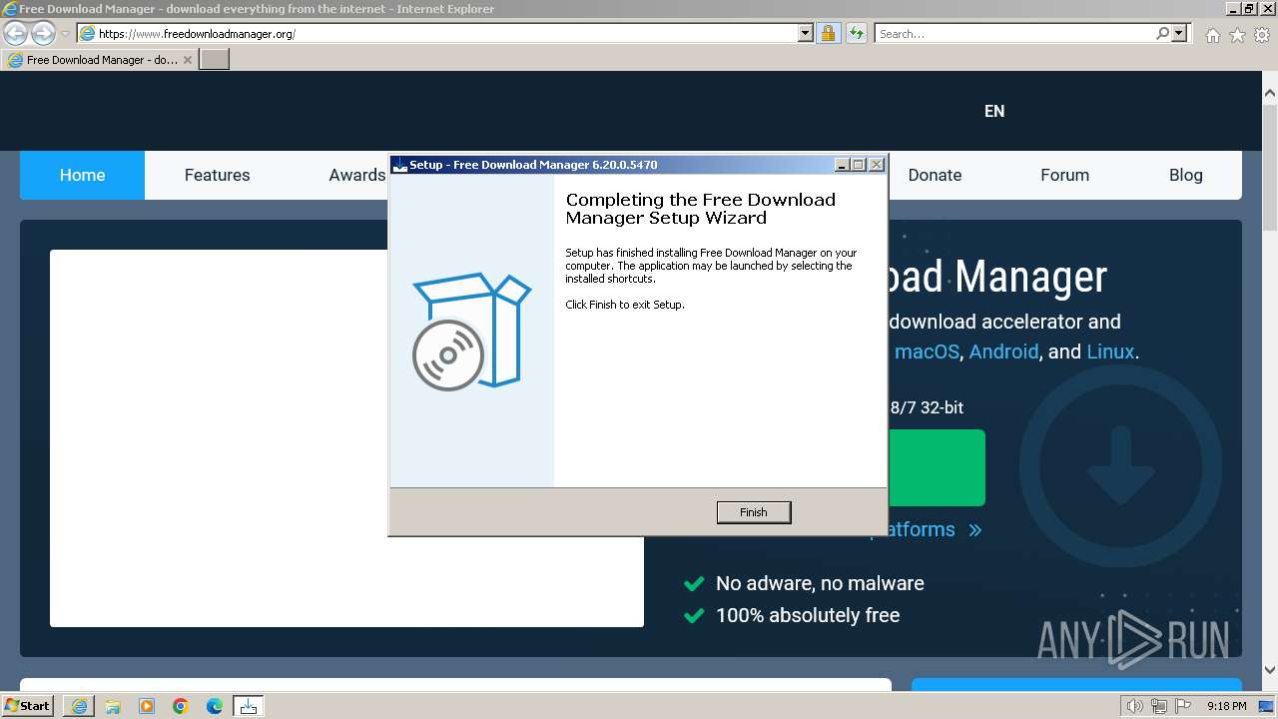The width and height of the screenshot is (1278, 719).
Task: Open the search provider dropdown arrow
Action: point(1179,33)
